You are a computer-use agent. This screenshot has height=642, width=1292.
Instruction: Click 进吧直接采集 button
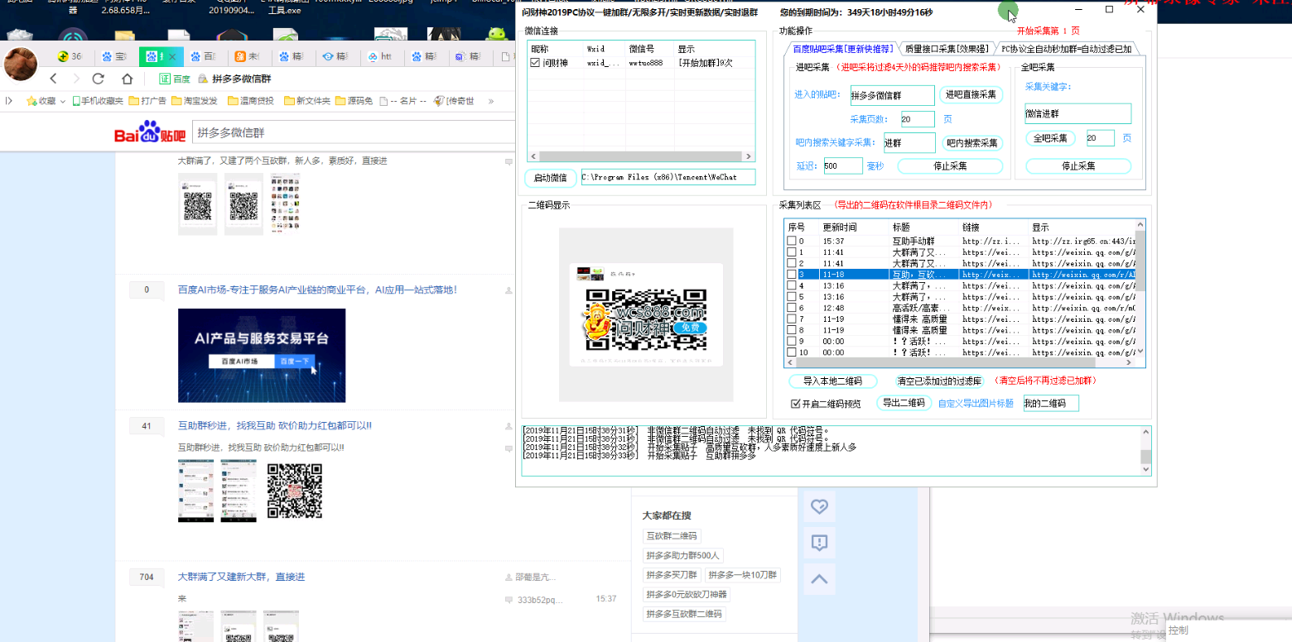pyautogui.click(x=971, y=94)
